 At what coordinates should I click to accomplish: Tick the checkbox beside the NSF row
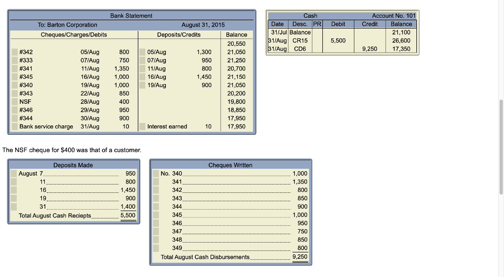14,102
